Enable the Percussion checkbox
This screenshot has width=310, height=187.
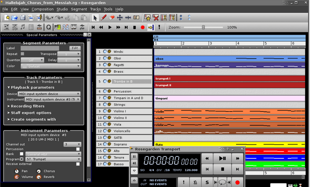pos(78,149)
